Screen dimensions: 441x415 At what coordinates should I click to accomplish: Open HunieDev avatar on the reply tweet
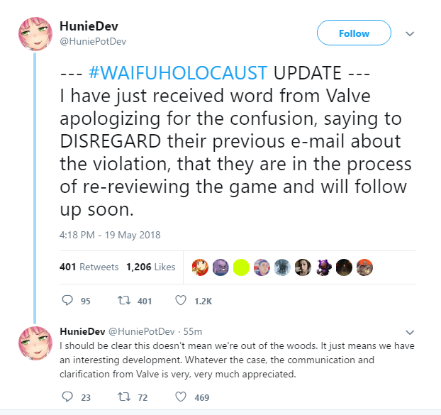point(35,343)
